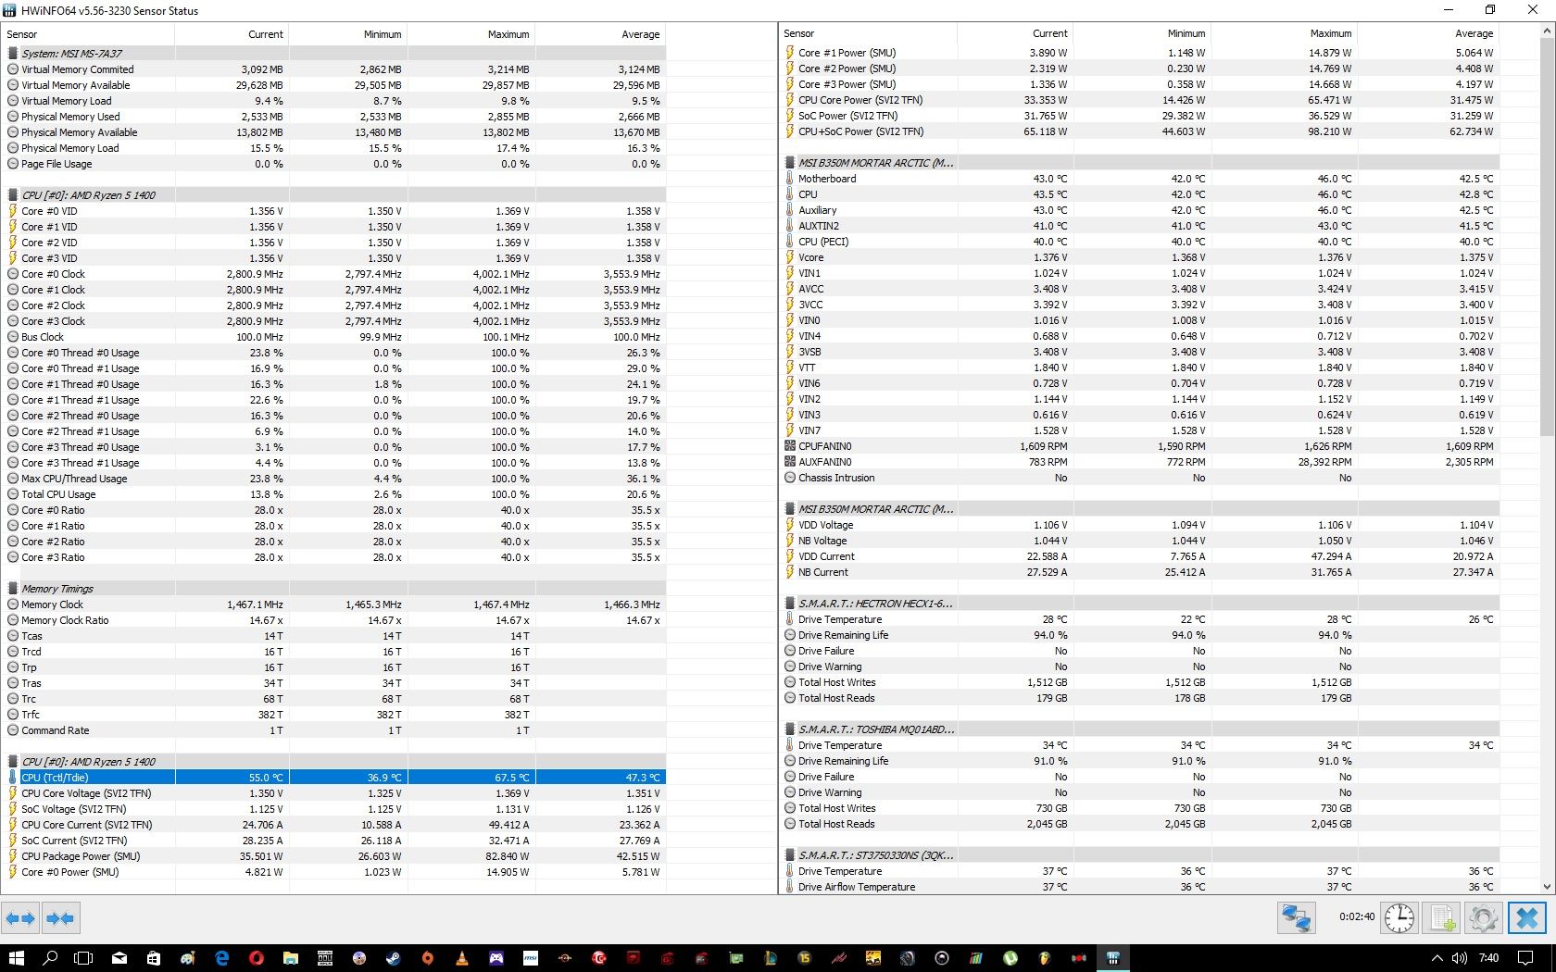Click the right pane Sensor column header
The image size is (1556, 972).
pos(868,33)
